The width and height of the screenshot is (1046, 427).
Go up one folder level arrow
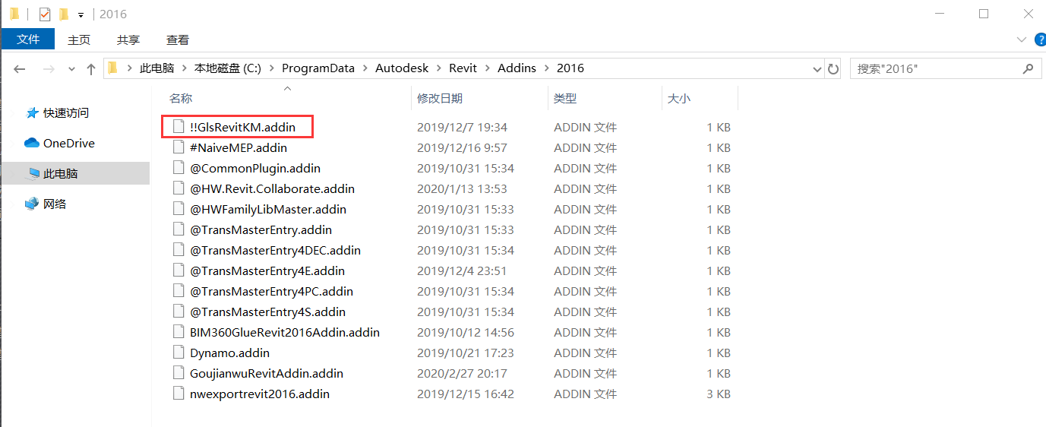91,68
